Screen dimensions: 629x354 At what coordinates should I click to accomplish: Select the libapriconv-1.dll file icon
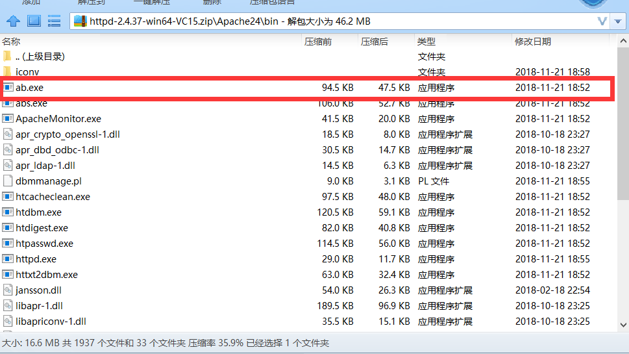8,321
